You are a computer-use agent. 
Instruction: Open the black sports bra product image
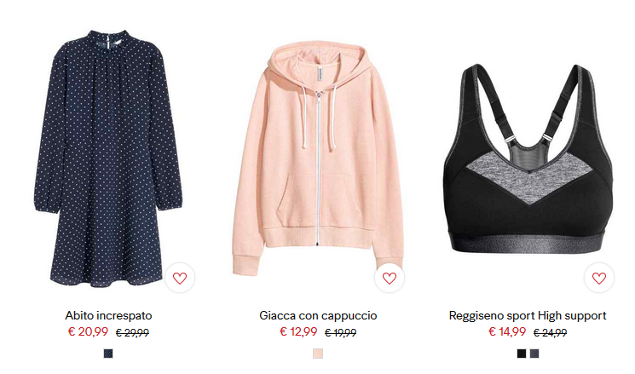(528, 158)
